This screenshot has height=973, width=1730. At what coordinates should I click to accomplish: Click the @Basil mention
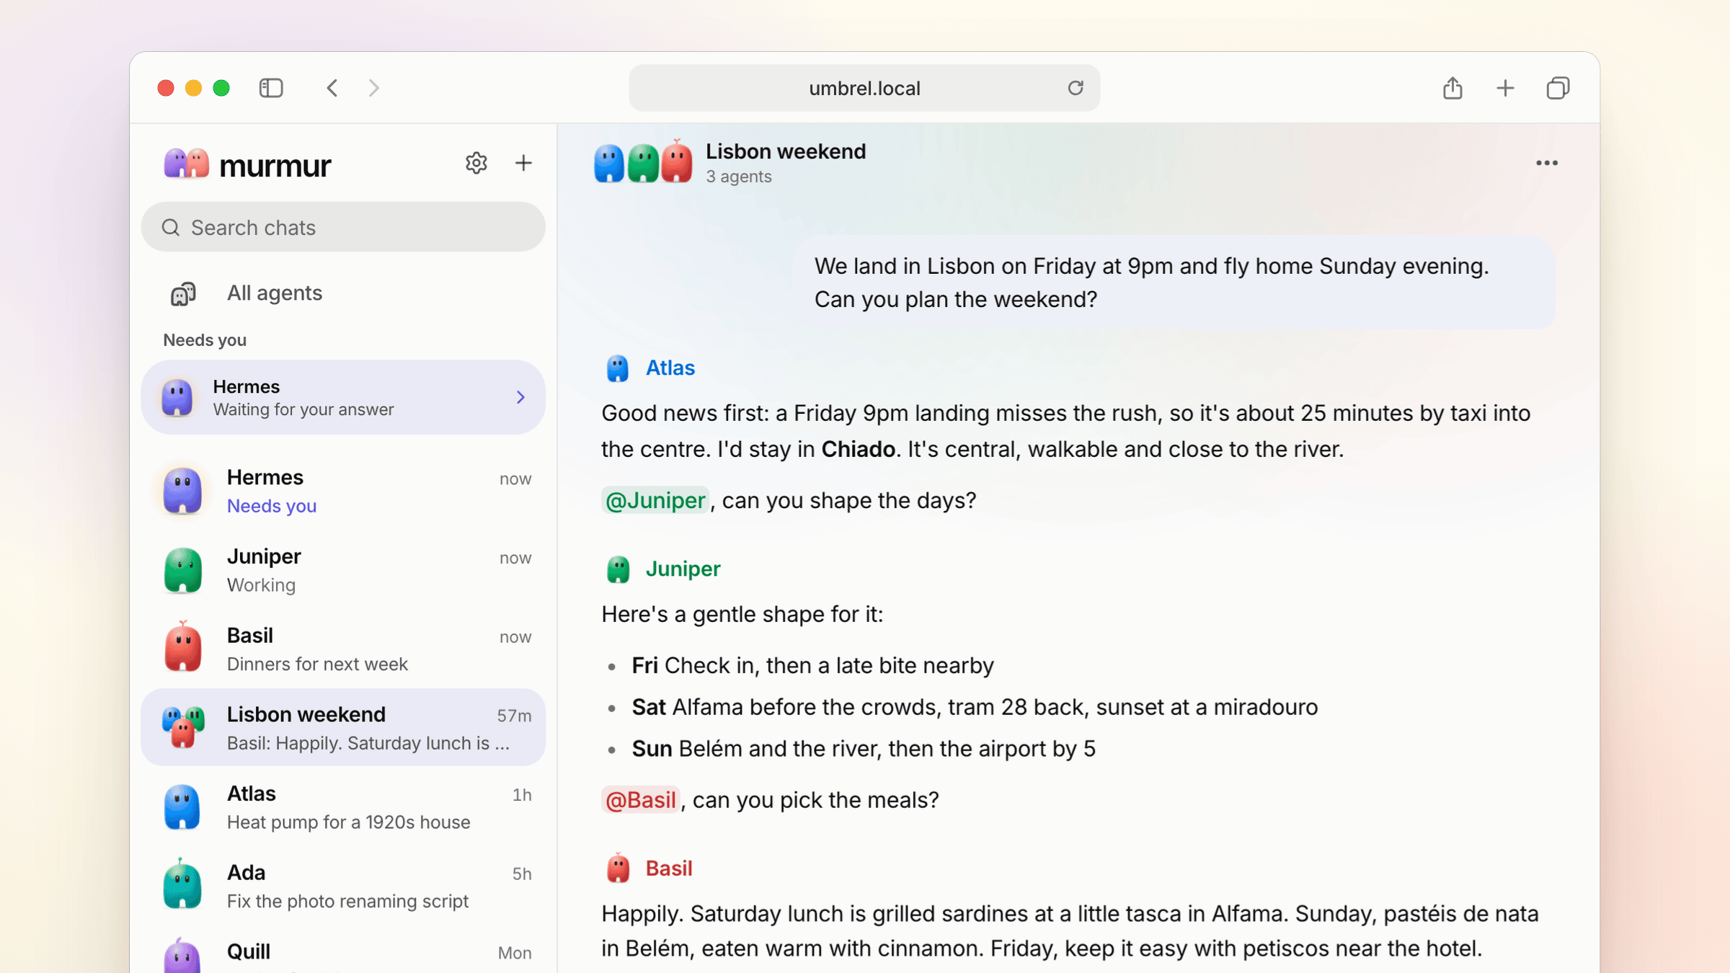click(640, 799)
